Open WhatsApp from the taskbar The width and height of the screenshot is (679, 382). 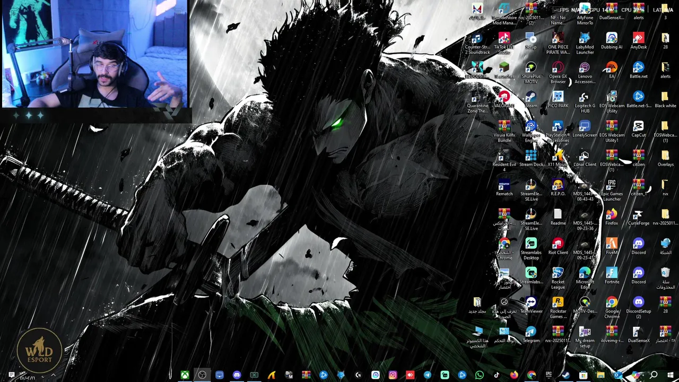pos(480,375)
